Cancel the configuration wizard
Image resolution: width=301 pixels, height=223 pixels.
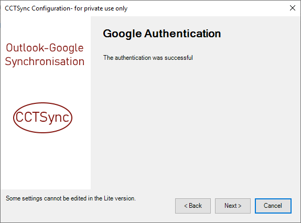(x=273, y=206)
